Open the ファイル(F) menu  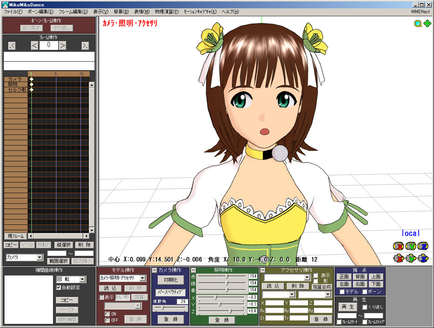[13, 12]
